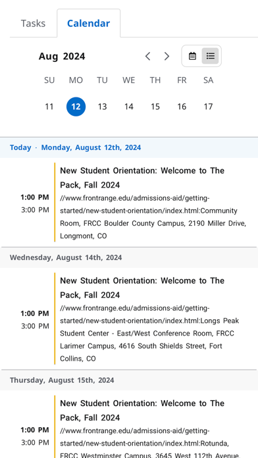This screenshot has width=258, height=458.
Task: Switch to calendar grid view icon
Action: pyautogui.click(x=192, y=56)
